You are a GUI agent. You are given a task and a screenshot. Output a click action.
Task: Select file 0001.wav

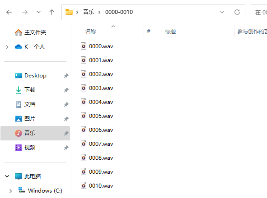coord(101,60)
